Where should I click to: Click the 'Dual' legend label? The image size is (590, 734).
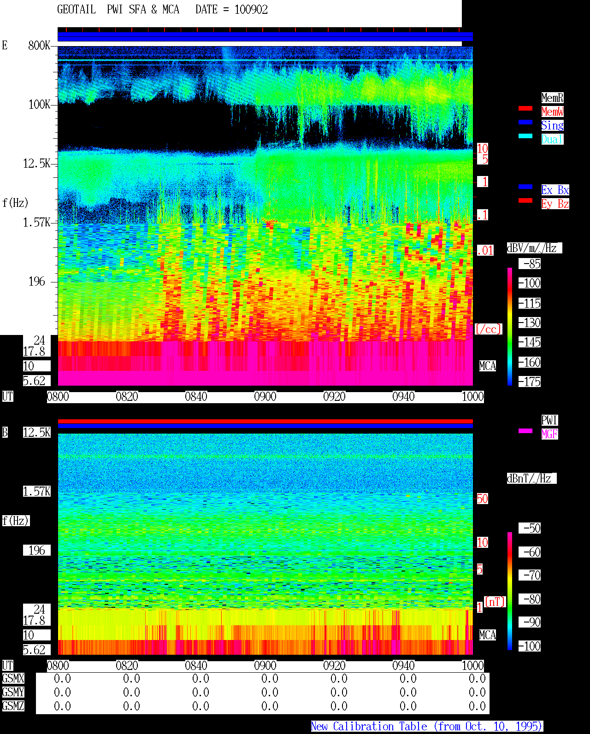[x=552, y=139]
